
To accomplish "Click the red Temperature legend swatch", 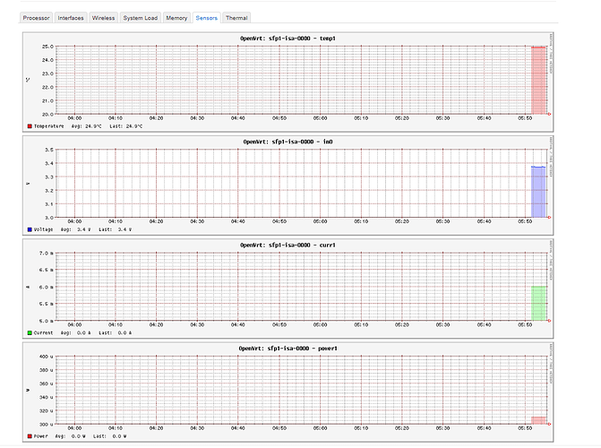I will pyautogui.click(x=30, y=126).
